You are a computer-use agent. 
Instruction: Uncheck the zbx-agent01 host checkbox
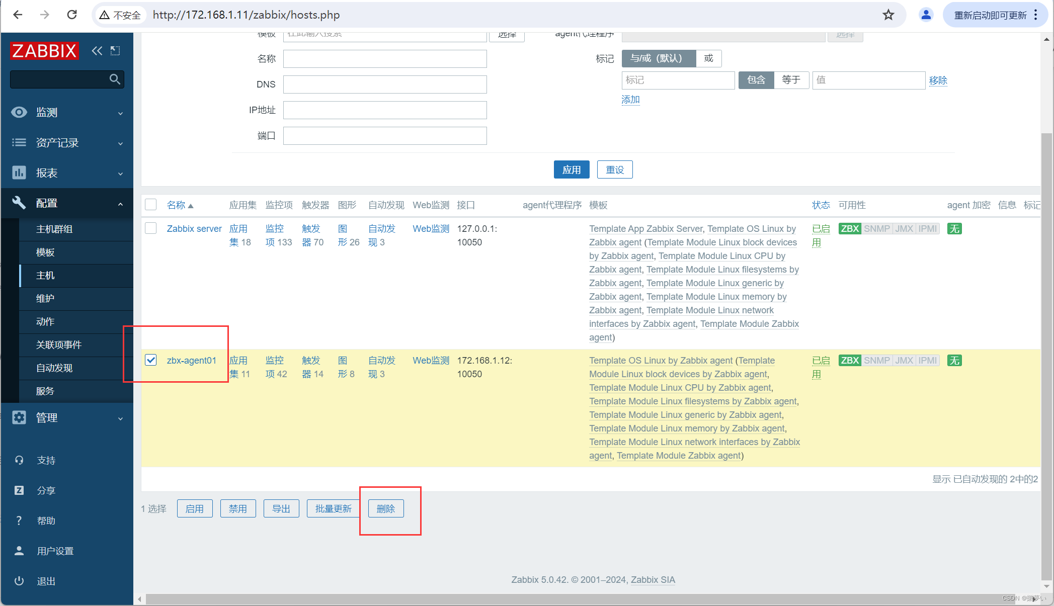(150, 360)
